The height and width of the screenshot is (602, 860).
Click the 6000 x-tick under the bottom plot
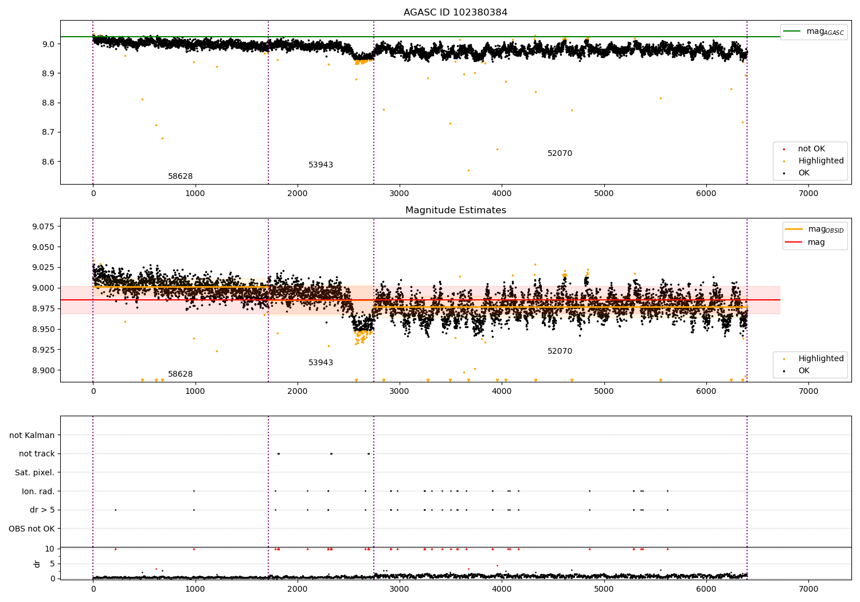pyautogui.click(x=706, y=589)
